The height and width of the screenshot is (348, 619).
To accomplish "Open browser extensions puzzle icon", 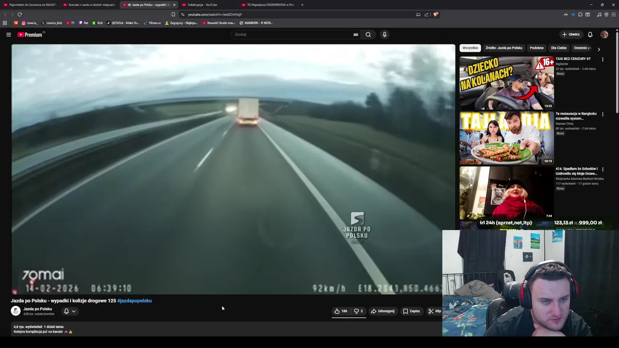I will click(x=580, y=14).
